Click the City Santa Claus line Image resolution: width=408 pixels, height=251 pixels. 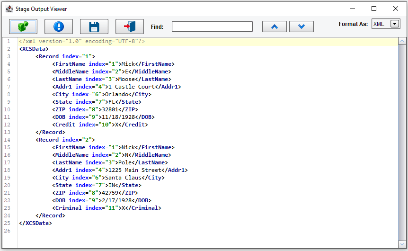108,177
